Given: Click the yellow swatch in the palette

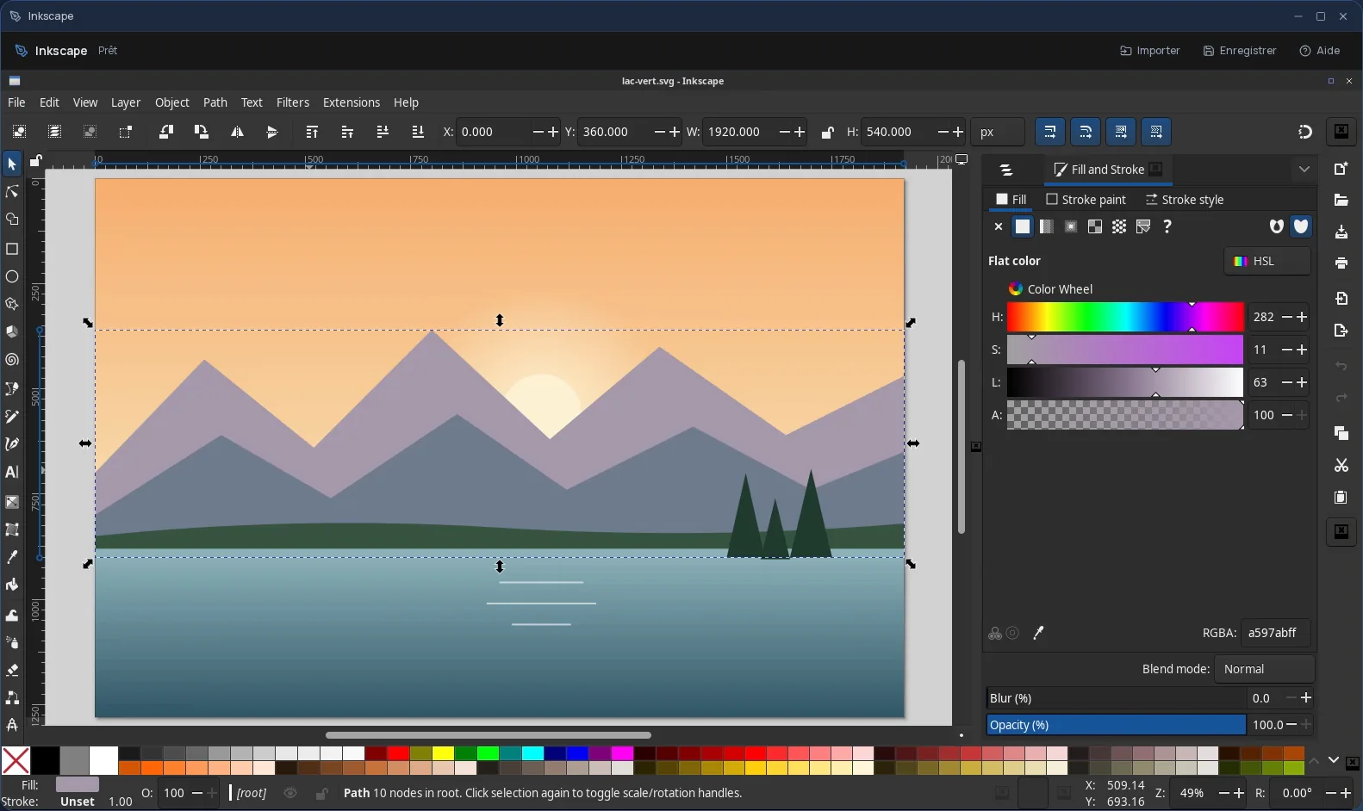Looking at the screenshot, I should (443, 753).
